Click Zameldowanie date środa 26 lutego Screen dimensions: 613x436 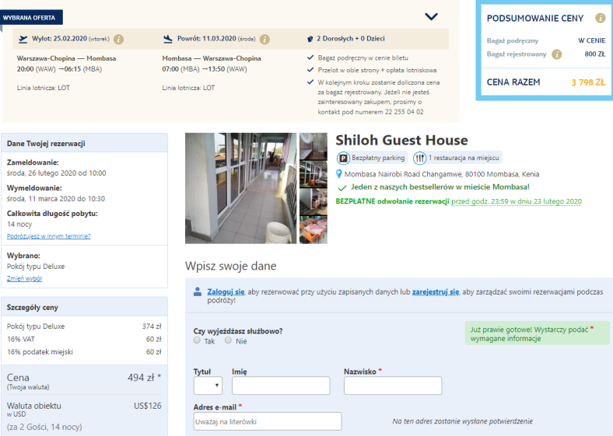56,173
